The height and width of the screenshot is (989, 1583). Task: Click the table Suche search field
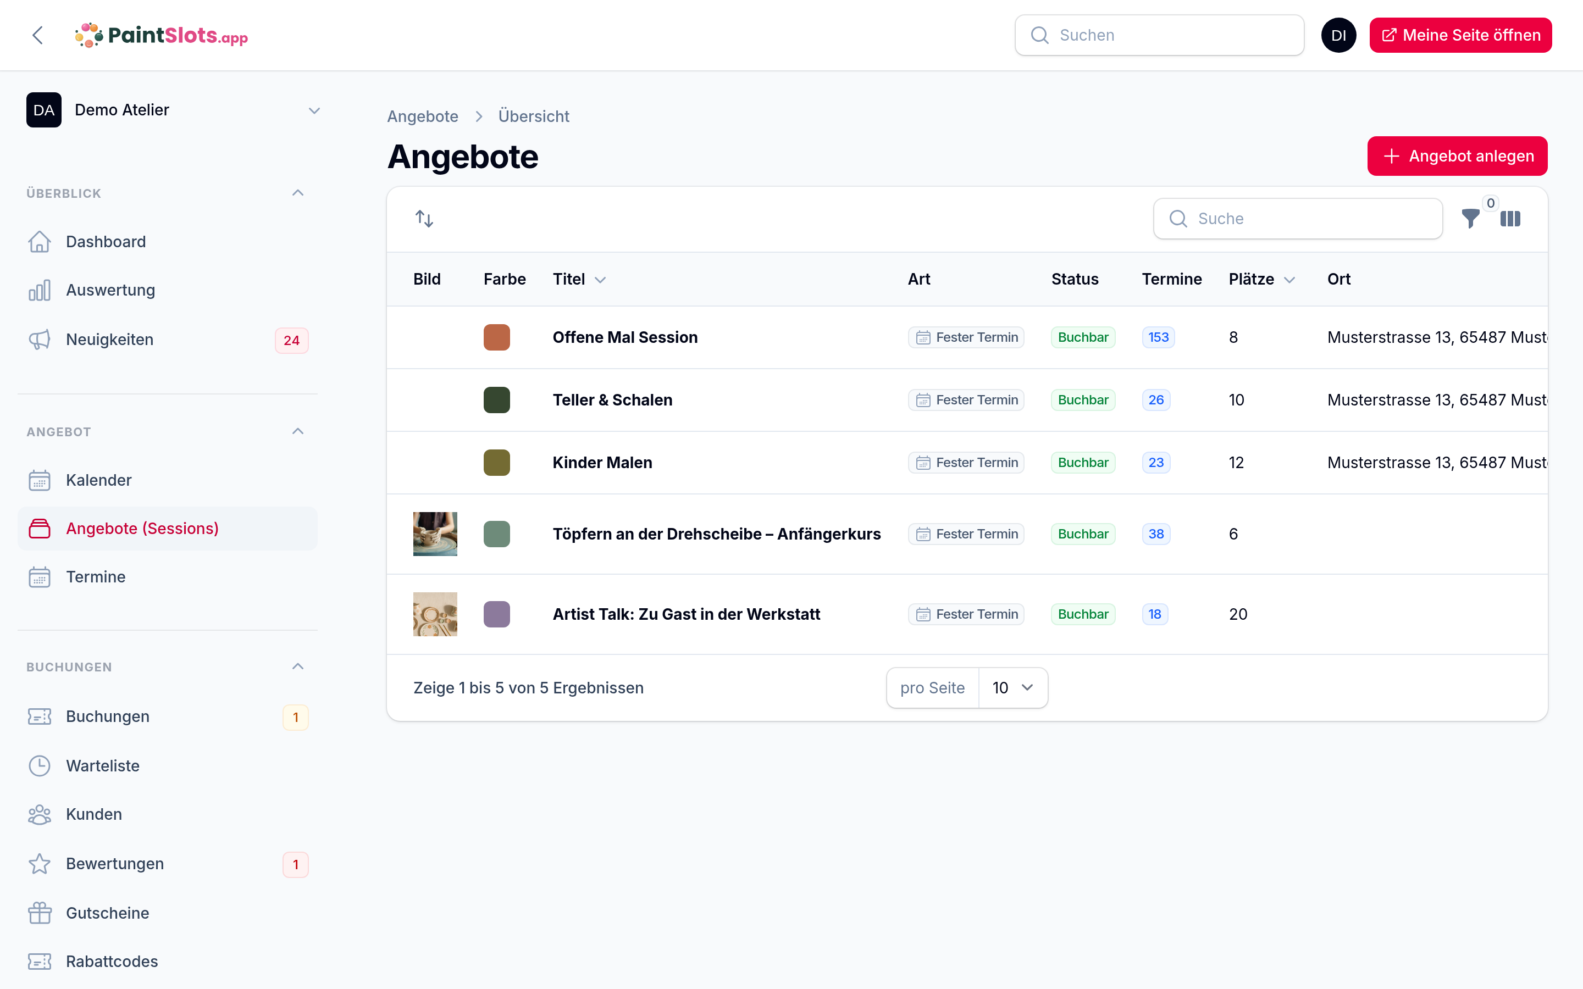[x=1298, y=219]
